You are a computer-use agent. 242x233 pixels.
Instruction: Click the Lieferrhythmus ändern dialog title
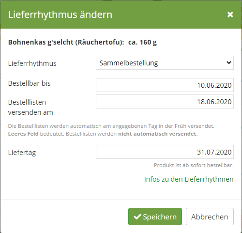pyautogui.click(x=60, y=15)
